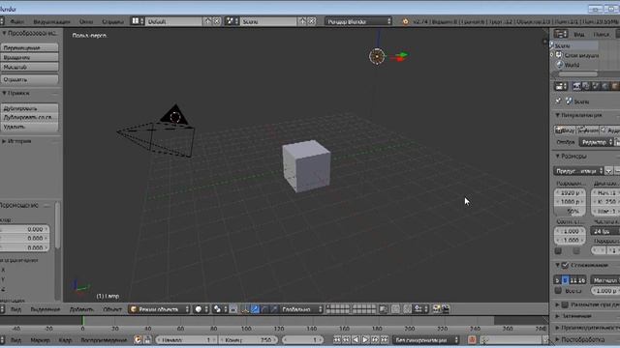Toggle lock time to other windows icon

[x=147, y=339]
